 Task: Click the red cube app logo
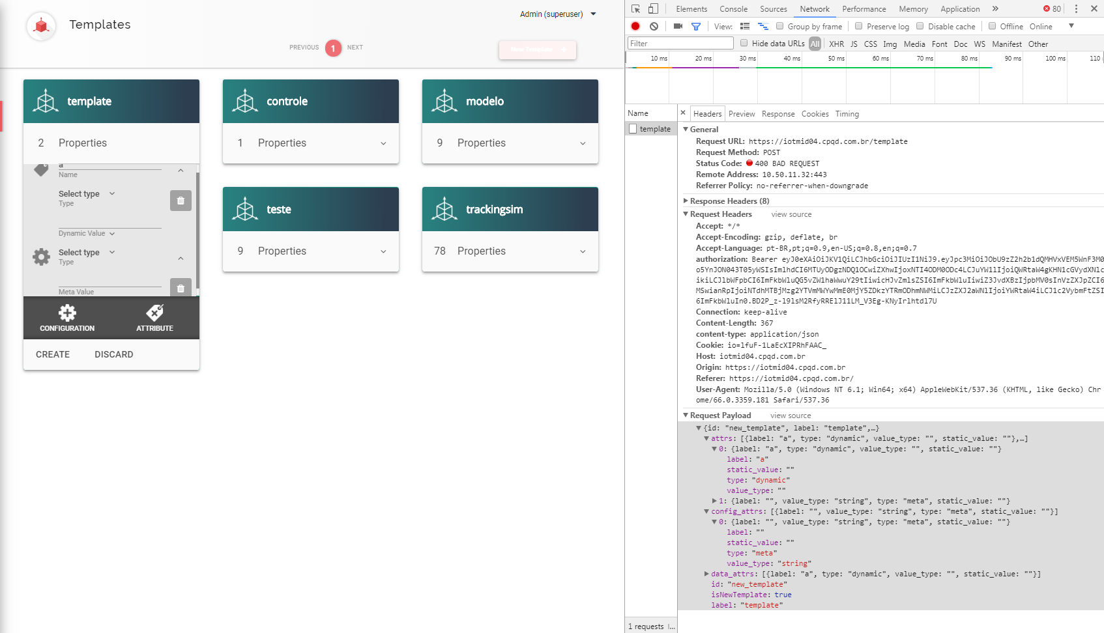coord(41,26)
